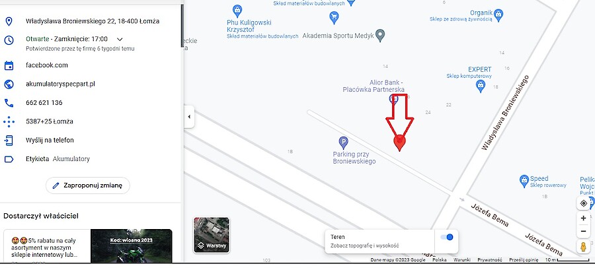Viewport: 595px width, 268px height.
Task: Expand the opening hours chevron
Action: [120, 39]
